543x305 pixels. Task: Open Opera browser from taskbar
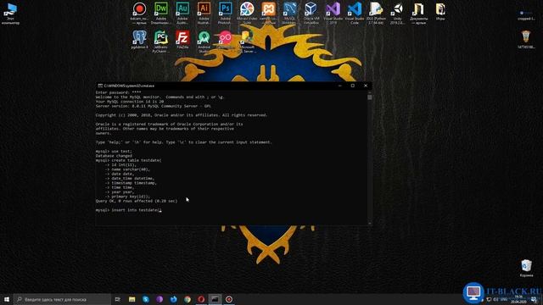pos(201,299)
